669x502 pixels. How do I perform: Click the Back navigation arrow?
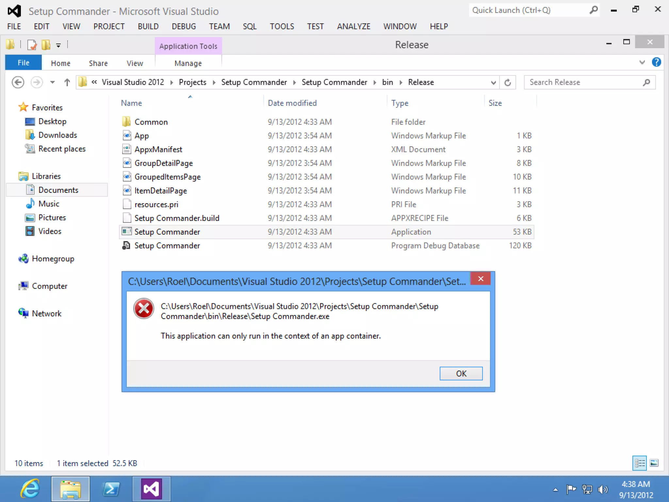[18, 82]
